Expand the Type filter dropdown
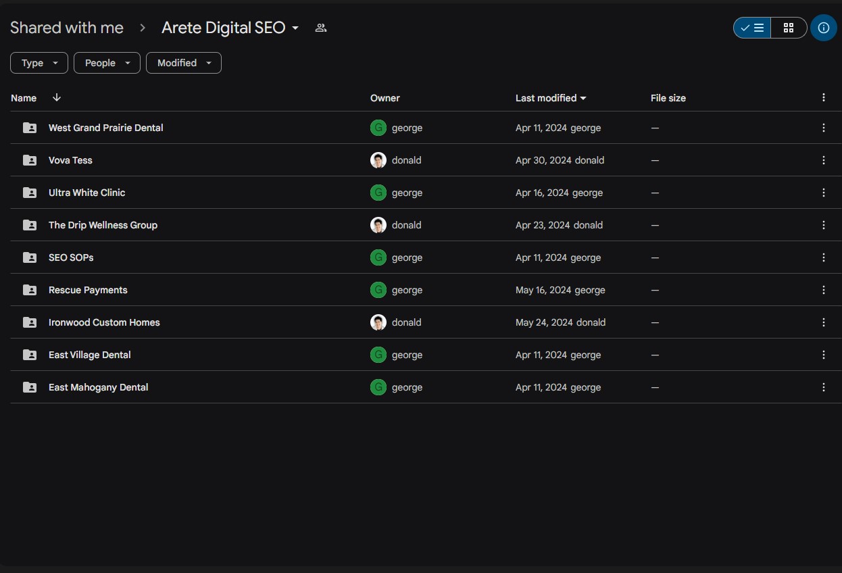Screen dimensions: 842x573 pyautogui.click(x=39, y=63)
